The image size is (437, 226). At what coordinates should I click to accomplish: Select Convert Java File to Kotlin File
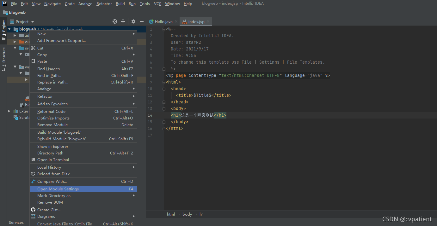coord(83,223)
